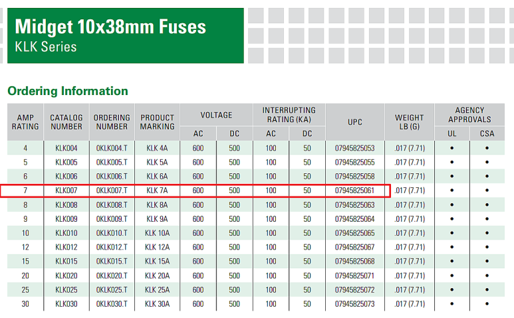This screenshot has width=514, height=318.
Task: Click the 'PRODUCT MARKING' column header
Action: (x=158, y=122)
